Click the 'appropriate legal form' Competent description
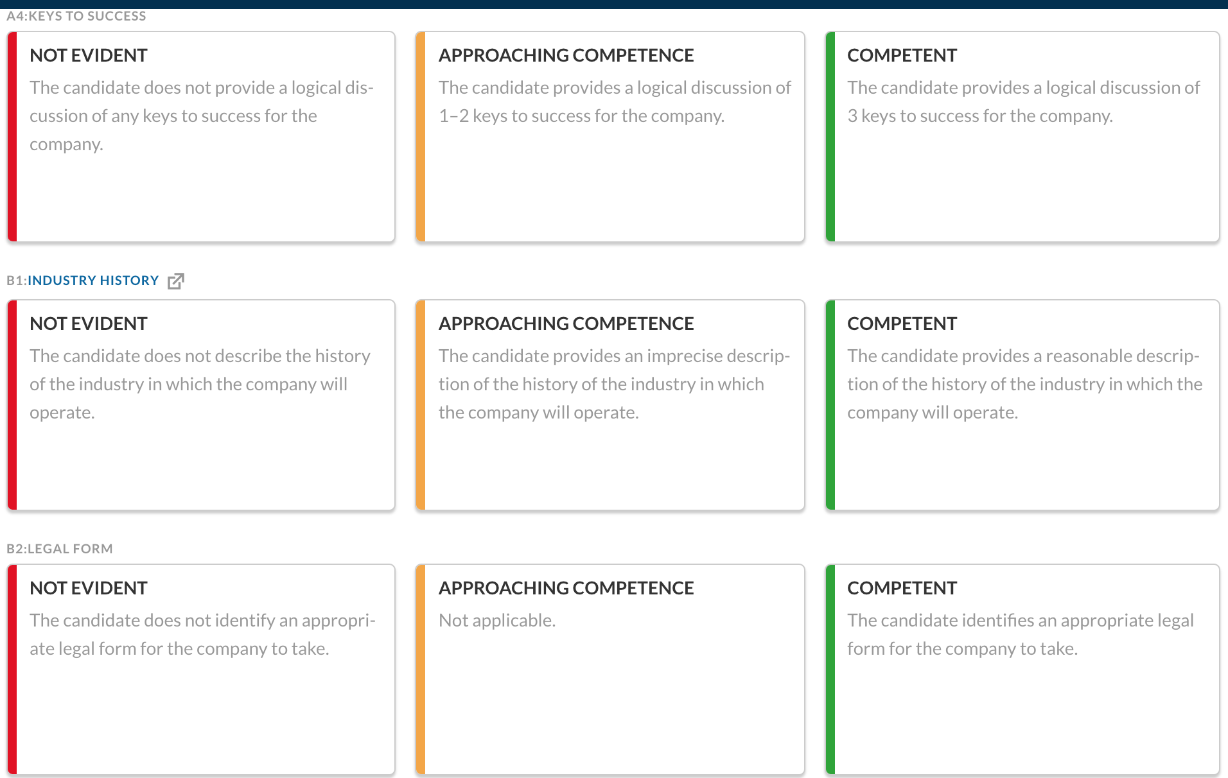Screen dimensions: 1228x778 [1021, 634]
